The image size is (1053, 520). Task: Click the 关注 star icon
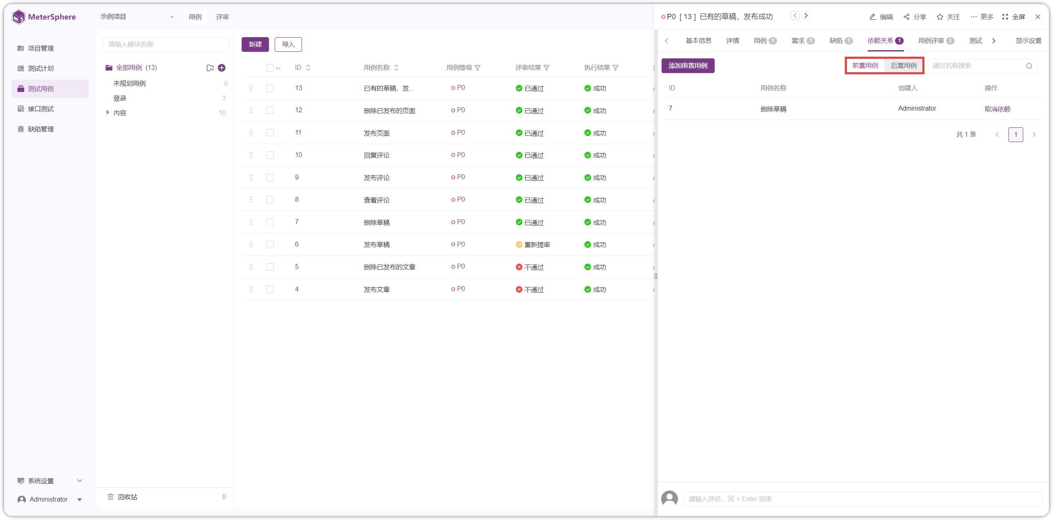coord(940,17)
